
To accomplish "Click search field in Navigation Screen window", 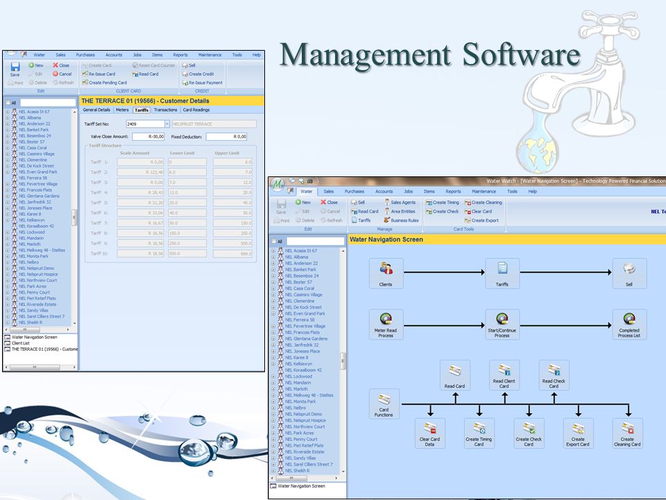I will click(315, 242).
